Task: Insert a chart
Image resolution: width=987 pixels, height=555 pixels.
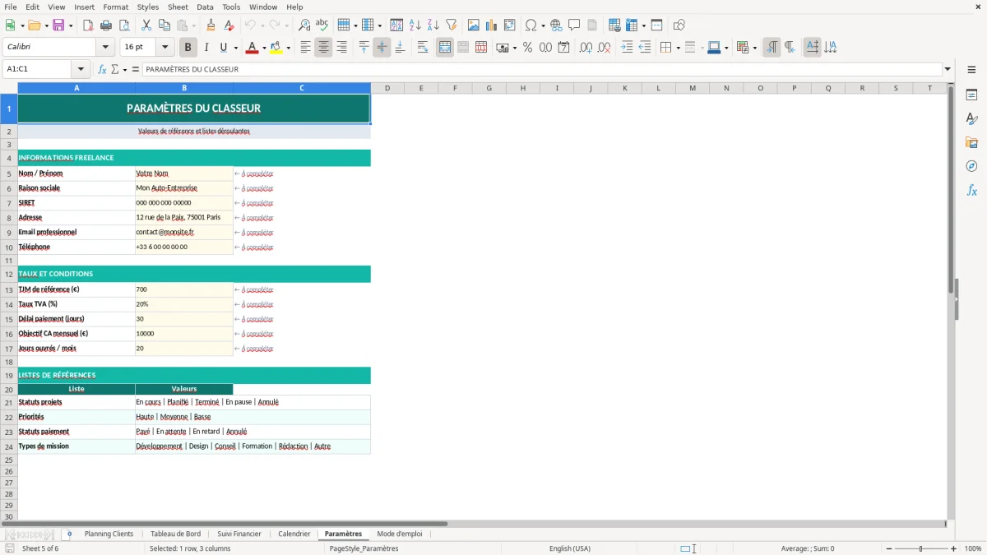Action: pos(492,25)
